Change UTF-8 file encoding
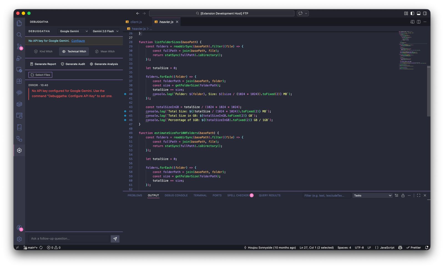 [359, 248]
